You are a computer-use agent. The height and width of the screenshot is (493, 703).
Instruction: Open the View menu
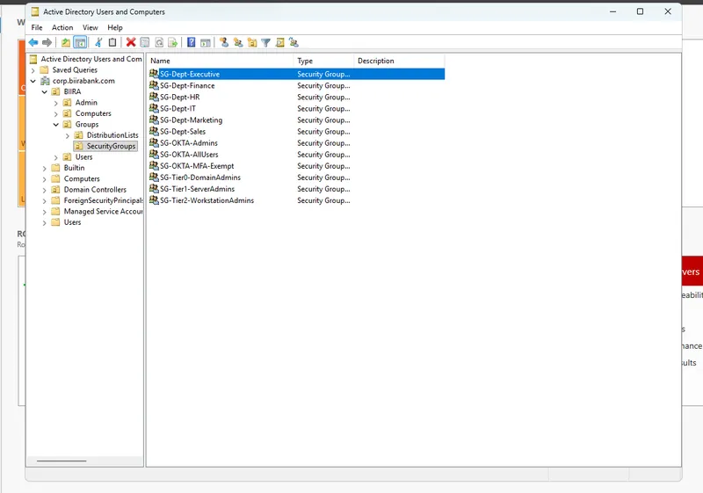(91, 27)
